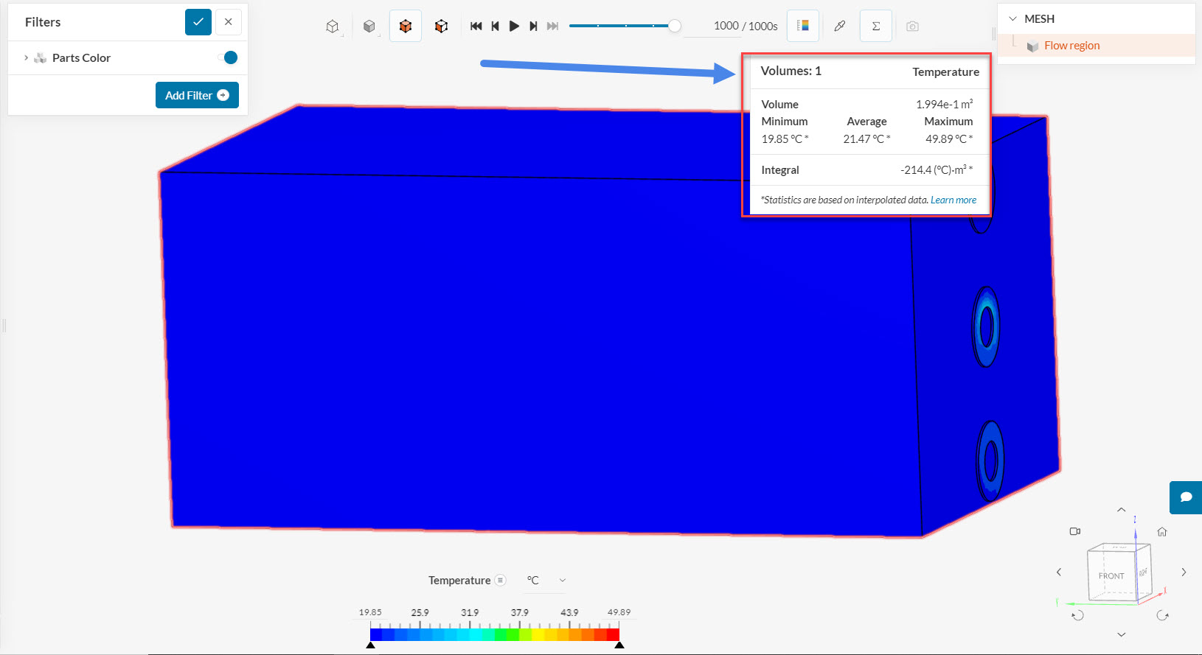Click the Add Filter button
The height and width of the screenshot is (655, 1202).
197,95
